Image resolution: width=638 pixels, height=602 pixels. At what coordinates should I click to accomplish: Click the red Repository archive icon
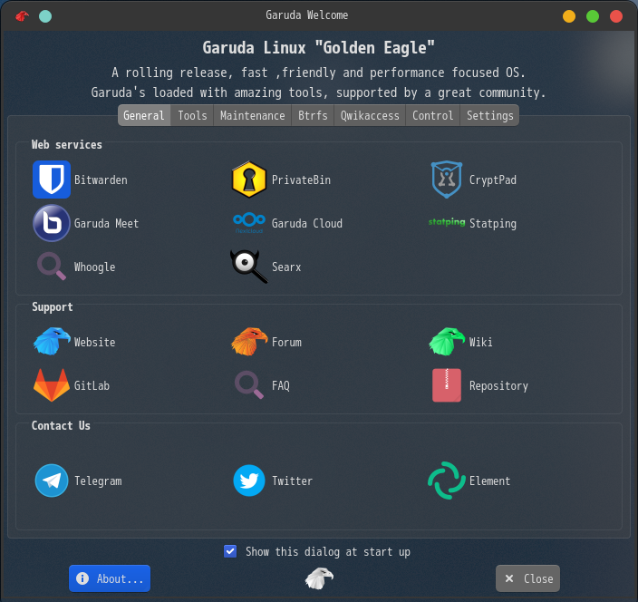click(x=447, y=385)
